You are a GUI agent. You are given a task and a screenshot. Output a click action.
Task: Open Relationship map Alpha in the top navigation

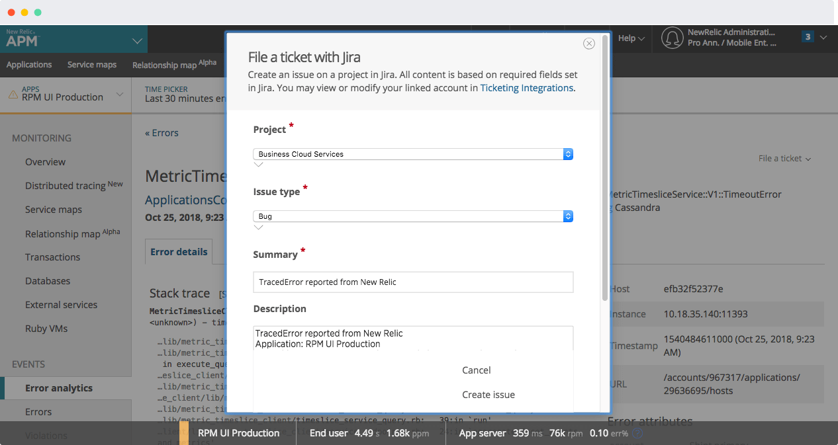[174, 65]
